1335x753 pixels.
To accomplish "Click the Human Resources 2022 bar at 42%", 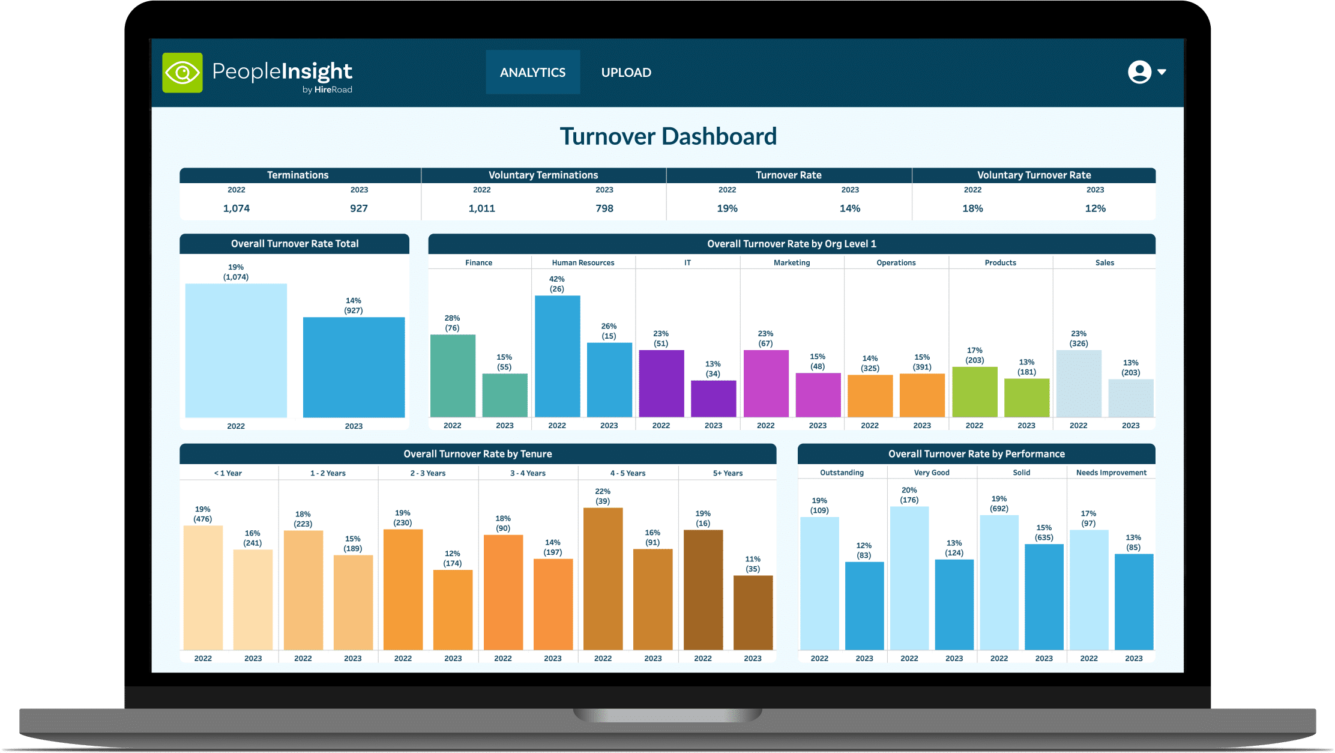I will tap(558, 356).
